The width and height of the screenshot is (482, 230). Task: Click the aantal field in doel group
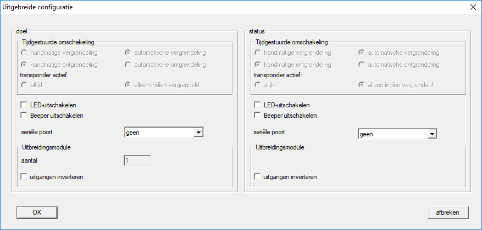(136, 161)
